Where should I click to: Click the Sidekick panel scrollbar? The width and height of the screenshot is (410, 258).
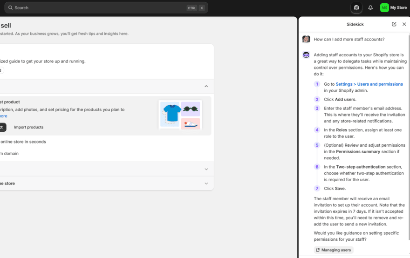(x=409, y=137)
